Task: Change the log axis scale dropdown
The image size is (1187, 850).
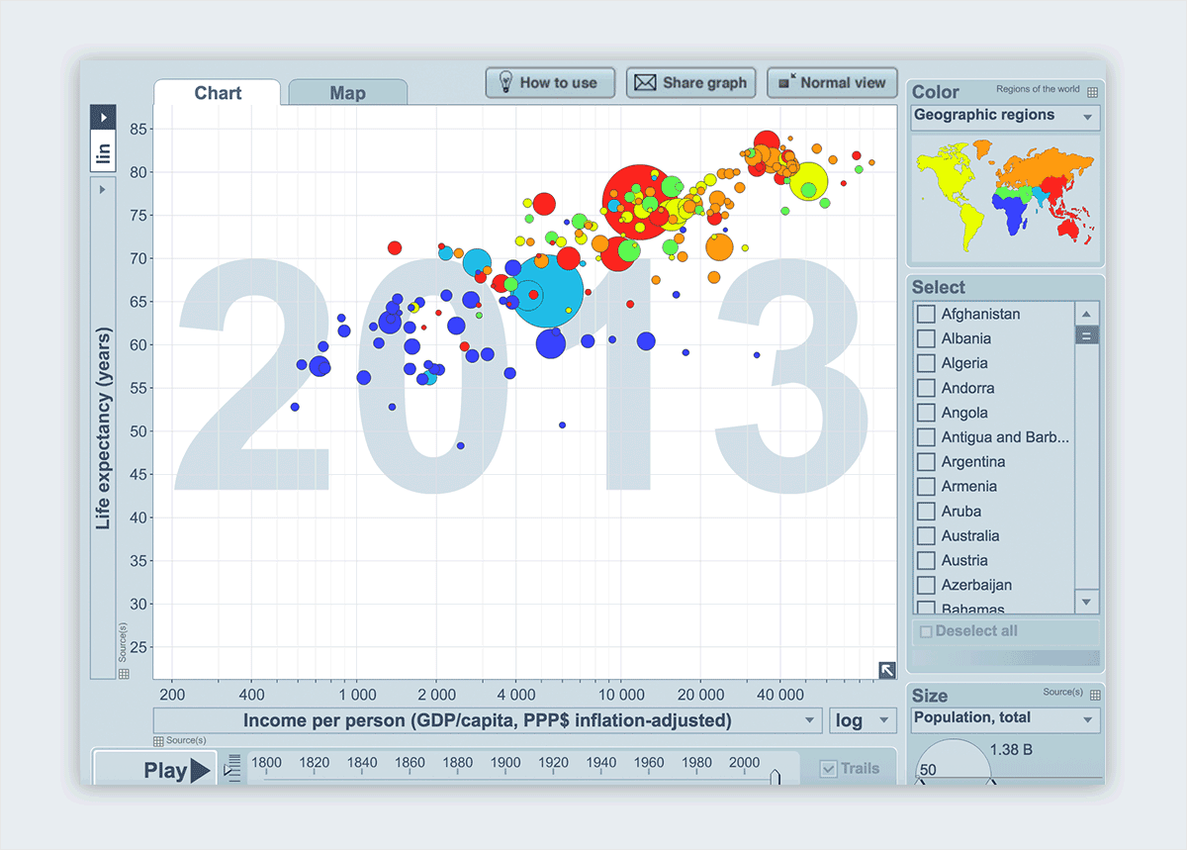Action: point(862,720)
